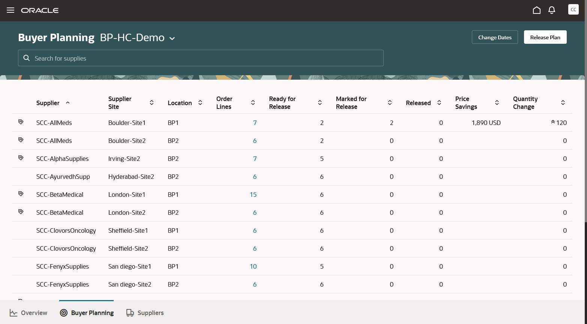
Task: Select SCC-AyurvedhSupp supplier name
Action: point(63,177)
